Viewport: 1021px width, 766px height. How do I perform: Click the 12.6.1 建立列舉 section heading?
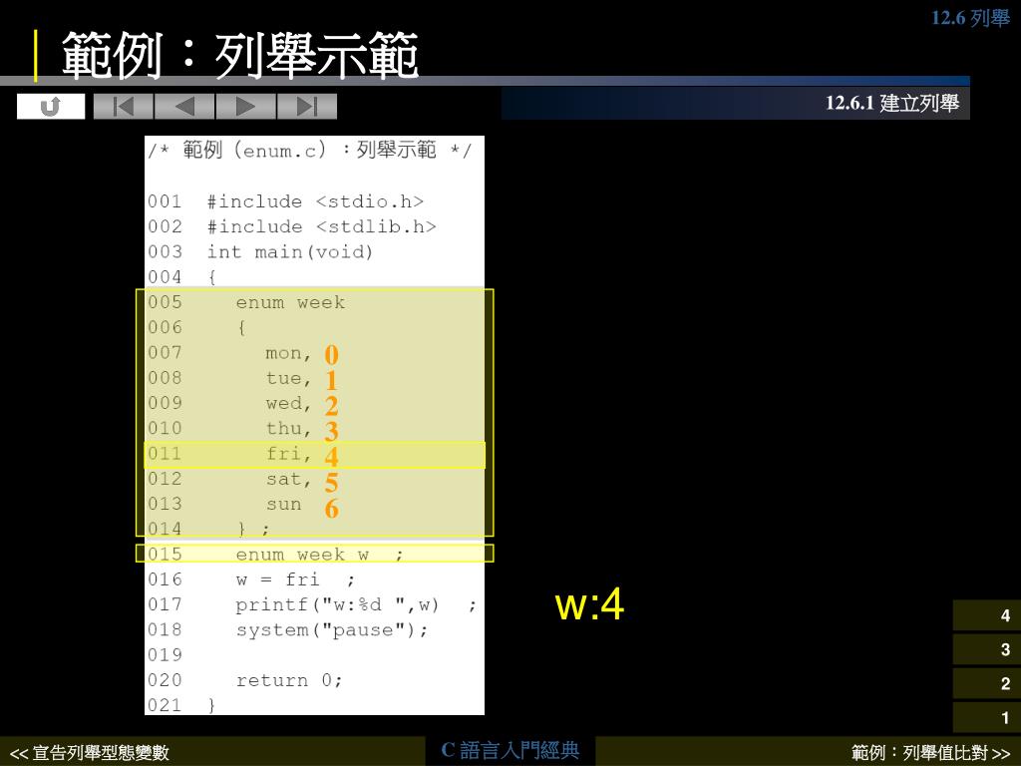coord(892,103)
